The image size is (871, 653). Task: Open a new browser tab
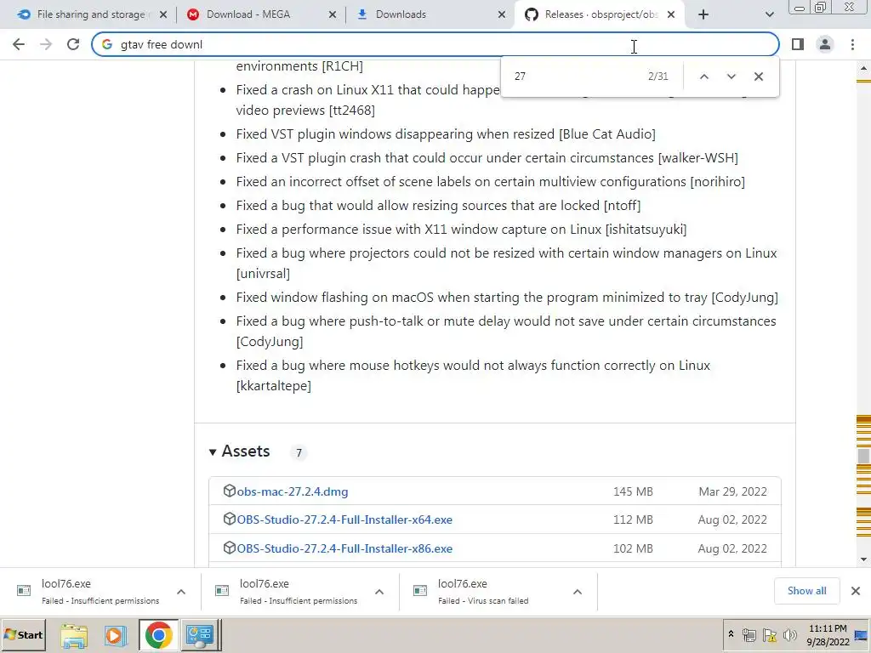[703, 15]
